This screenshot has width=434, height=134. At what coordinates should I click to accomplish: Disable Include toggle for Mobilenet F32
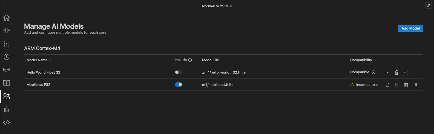click(x=178, y=85)
